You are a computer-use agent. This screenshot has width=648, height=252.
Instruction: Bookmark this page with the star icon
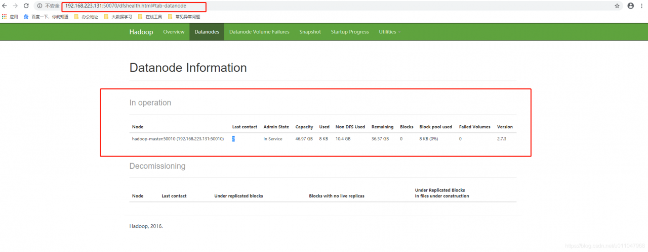click(617, 6)
